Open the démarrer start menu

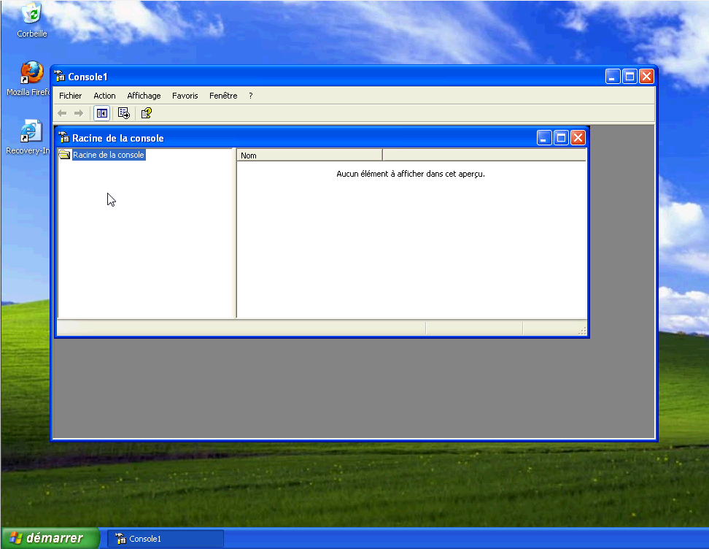tap(50, 538)
